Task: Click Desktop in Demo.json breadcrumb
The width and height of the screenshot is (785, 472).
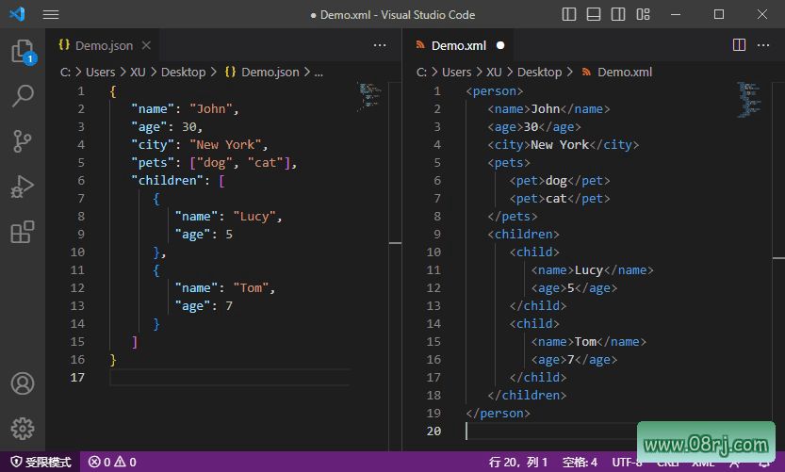Action: (x=183, y=73)
